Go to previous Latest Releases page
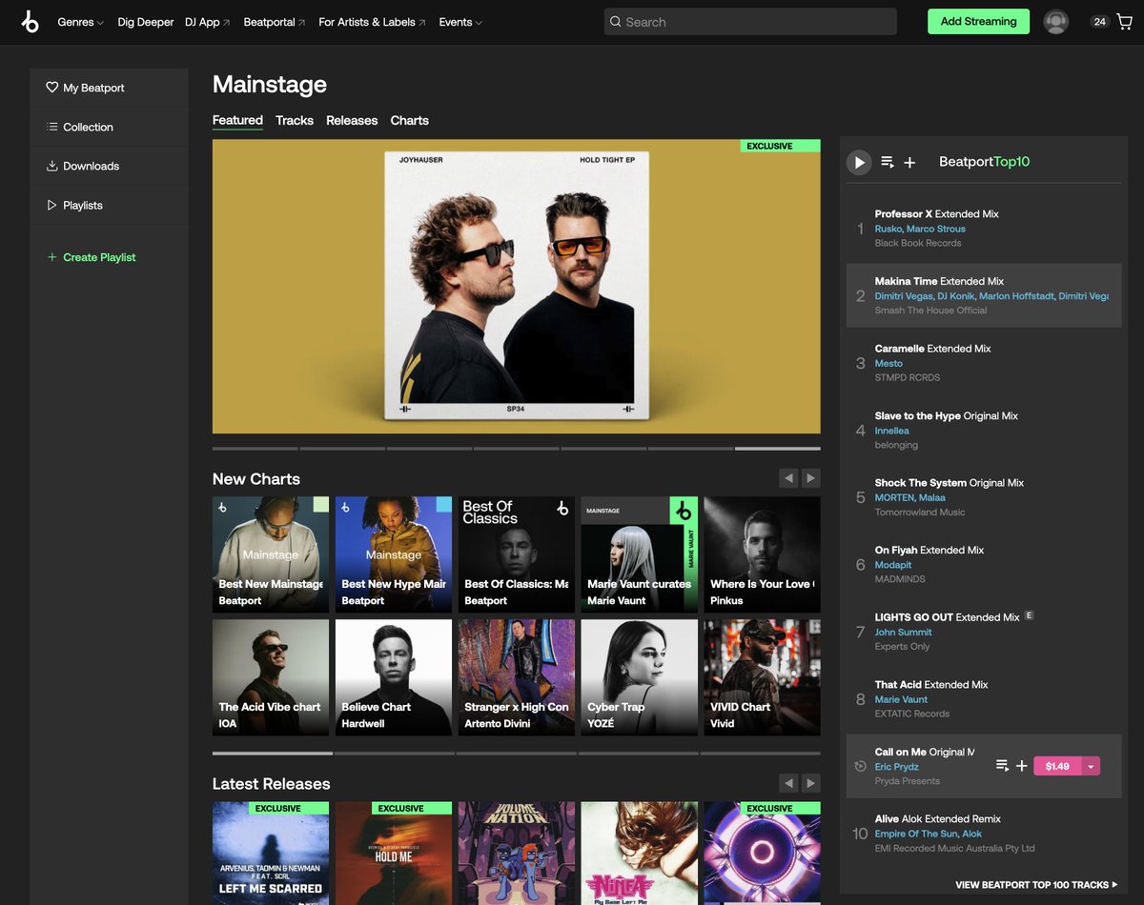The height and width of the screenshot is (905, 1144). coord(788,783)
